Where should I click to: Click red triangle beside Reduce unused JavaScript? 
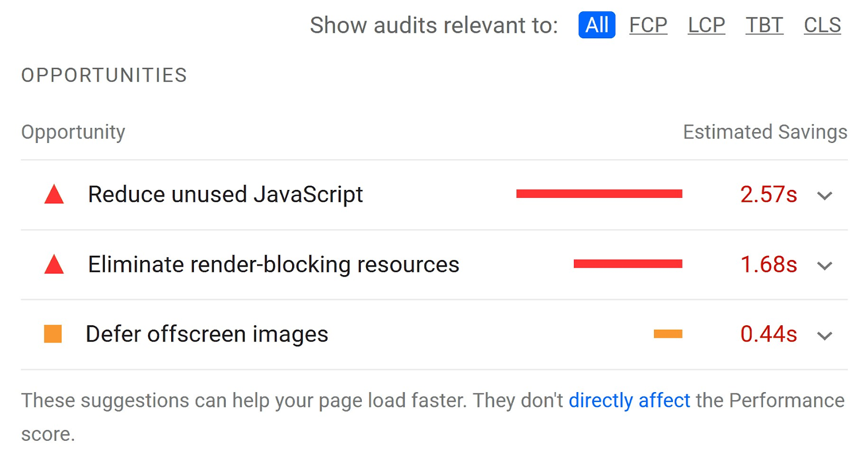(x=54, y=195)
